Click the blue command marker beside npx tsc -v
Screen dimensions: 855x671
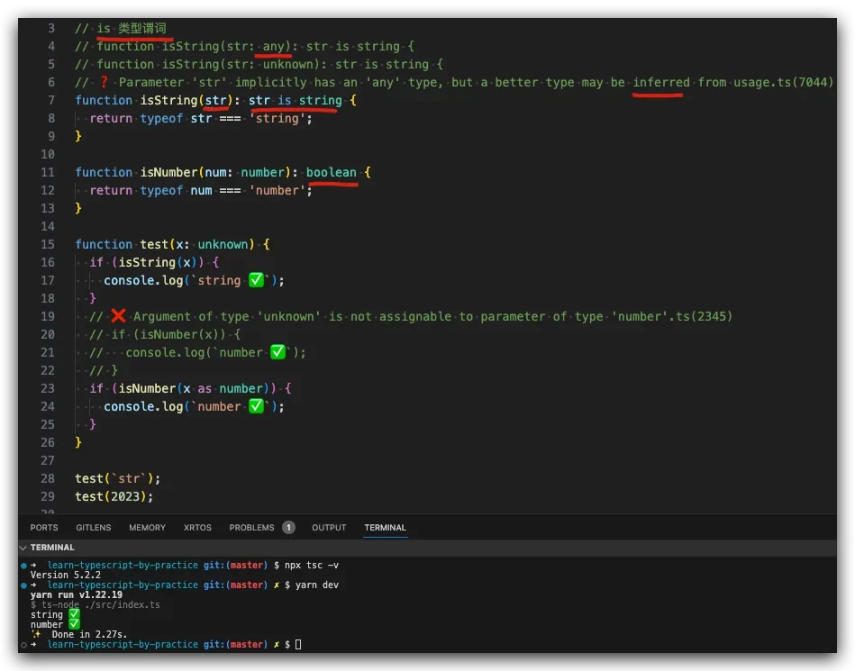coord(23,566)
